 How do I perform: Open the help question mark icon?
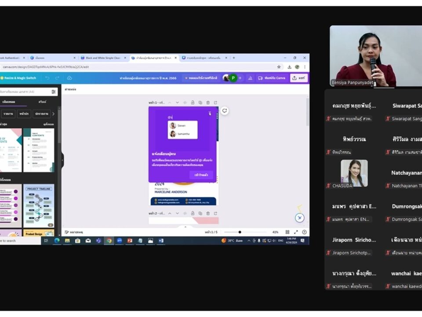[x=304, y=232]
